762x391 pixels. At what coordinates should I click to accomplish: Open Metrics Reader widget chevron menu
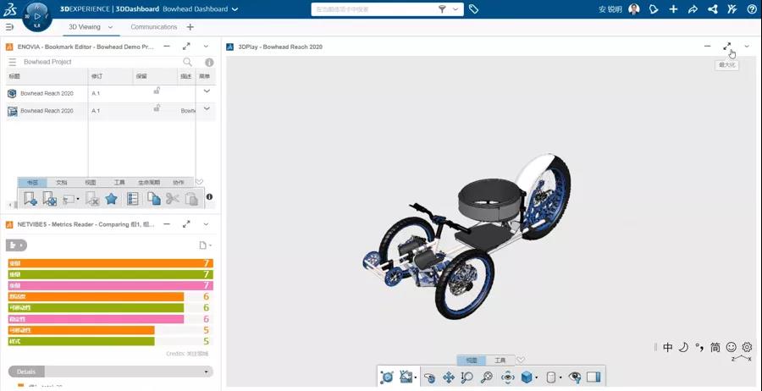click(206, 224)
